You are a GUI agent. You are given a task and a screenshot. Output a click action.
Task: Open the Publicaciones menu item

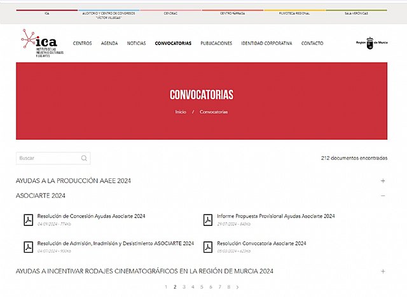pos(216,43)
